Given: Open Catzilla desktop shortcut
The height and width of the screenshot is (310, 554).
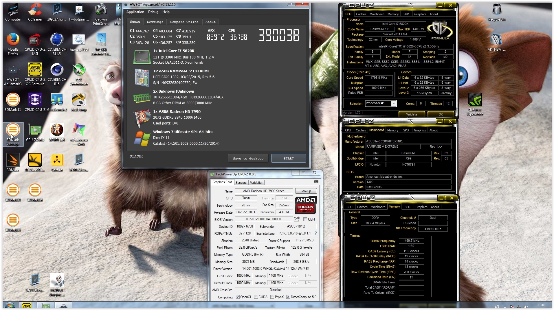Looking at the screenshot, I should 57,162.
